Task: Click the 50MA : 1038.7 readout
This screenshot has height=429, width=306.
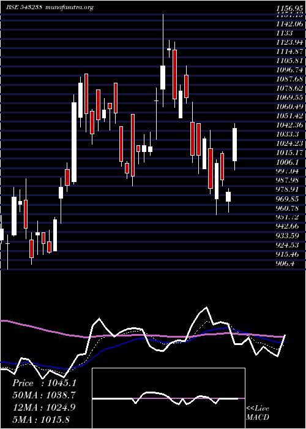Action: (44, 395)
